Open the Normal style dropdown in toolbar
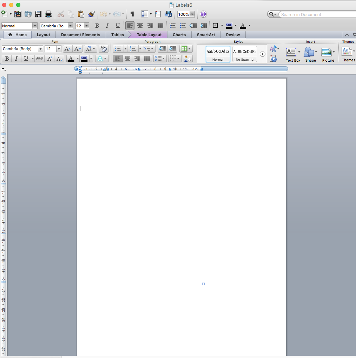The width and height of the screenshot is (356, 358). point(34,26)
